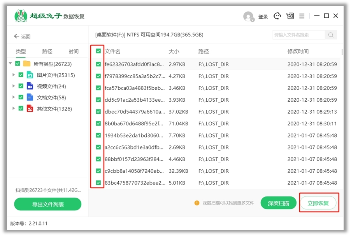The height and width of the screenshot is (236, 351).
Task: Click the user avatar icon
Action: 249,17
